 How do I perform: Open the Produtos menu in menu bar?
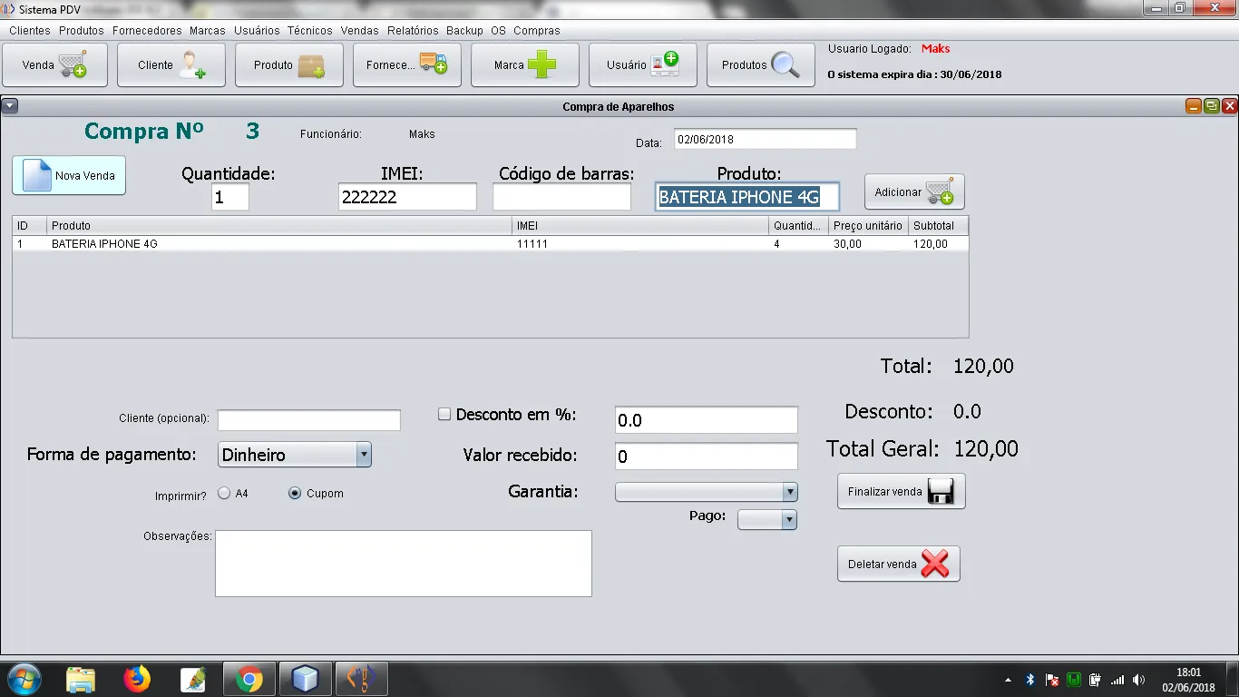82,30
